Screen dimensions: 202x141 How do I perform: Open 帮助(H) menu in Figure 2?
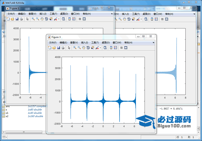(x=169, y=14)
